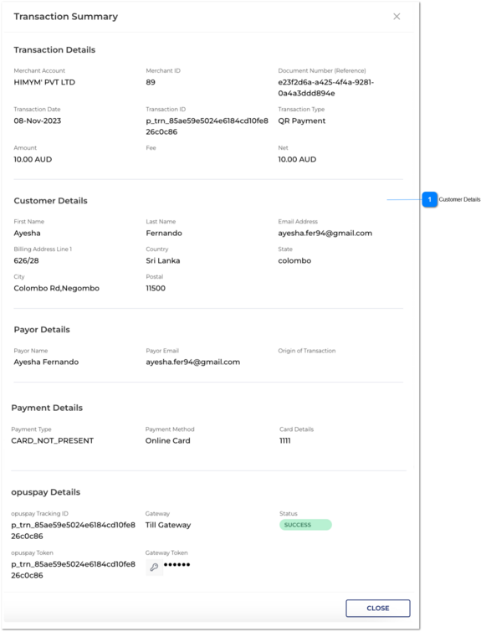Screen dimensions: 486x632
Task: Click payor name Ayesha Fernando
Action: tap(46, 362)
